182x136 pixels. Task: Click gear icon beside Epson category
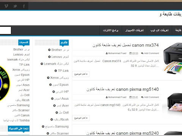[50, 85]
